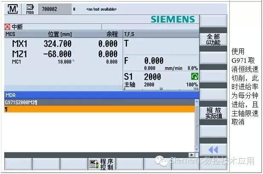Click the horizontal scroll right arrow

tap(192, 155)
